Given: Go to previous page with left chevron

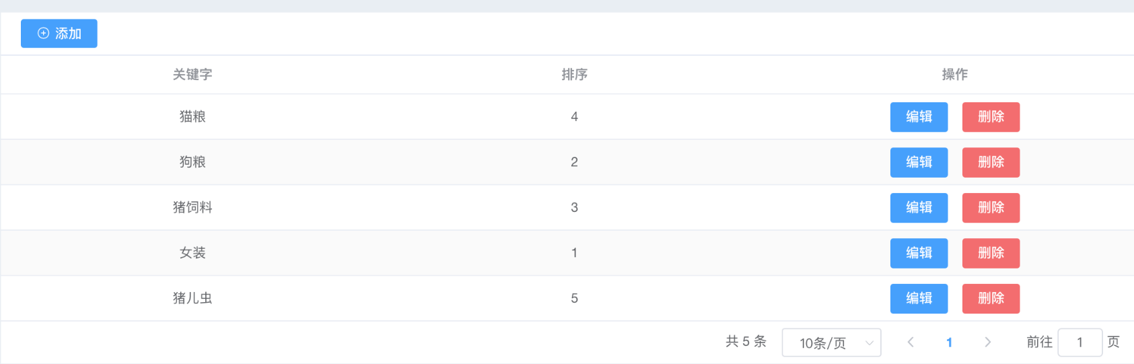Looking at the screenshot, I should [x=911, y=342].
